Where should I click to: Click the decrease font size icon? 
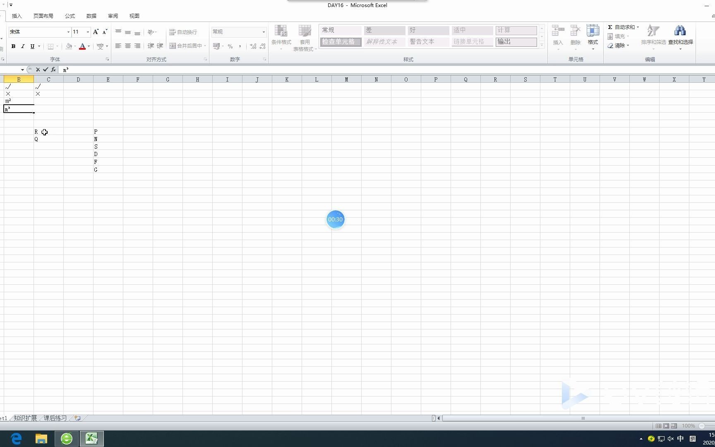(105, 32)
